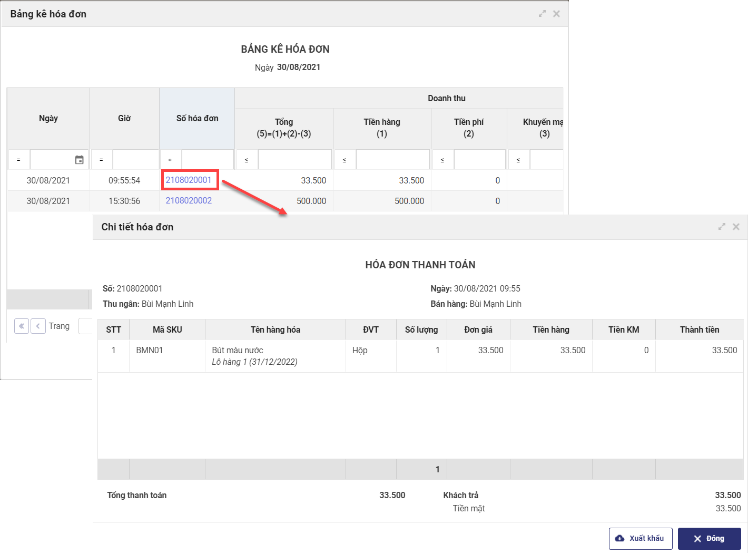This screenshot has width=748, height=553.
Task: Click the Tiền mặt payment amount 33.500
Action: click(x=728, y=508)
